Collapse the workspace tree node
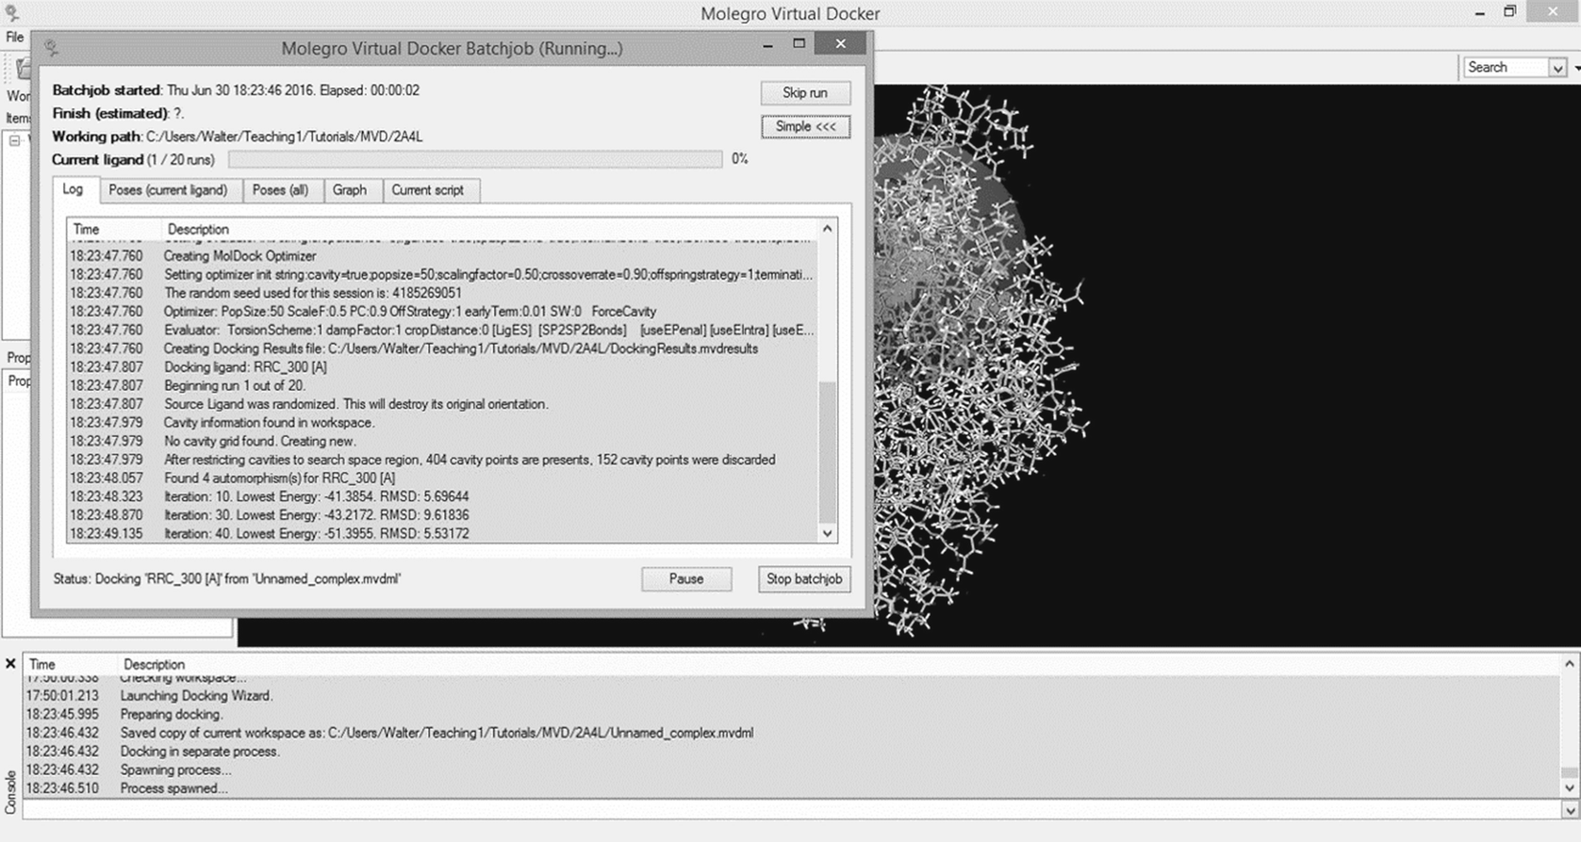This screenshot has height=842, width=1581. (x=15, y=140)
